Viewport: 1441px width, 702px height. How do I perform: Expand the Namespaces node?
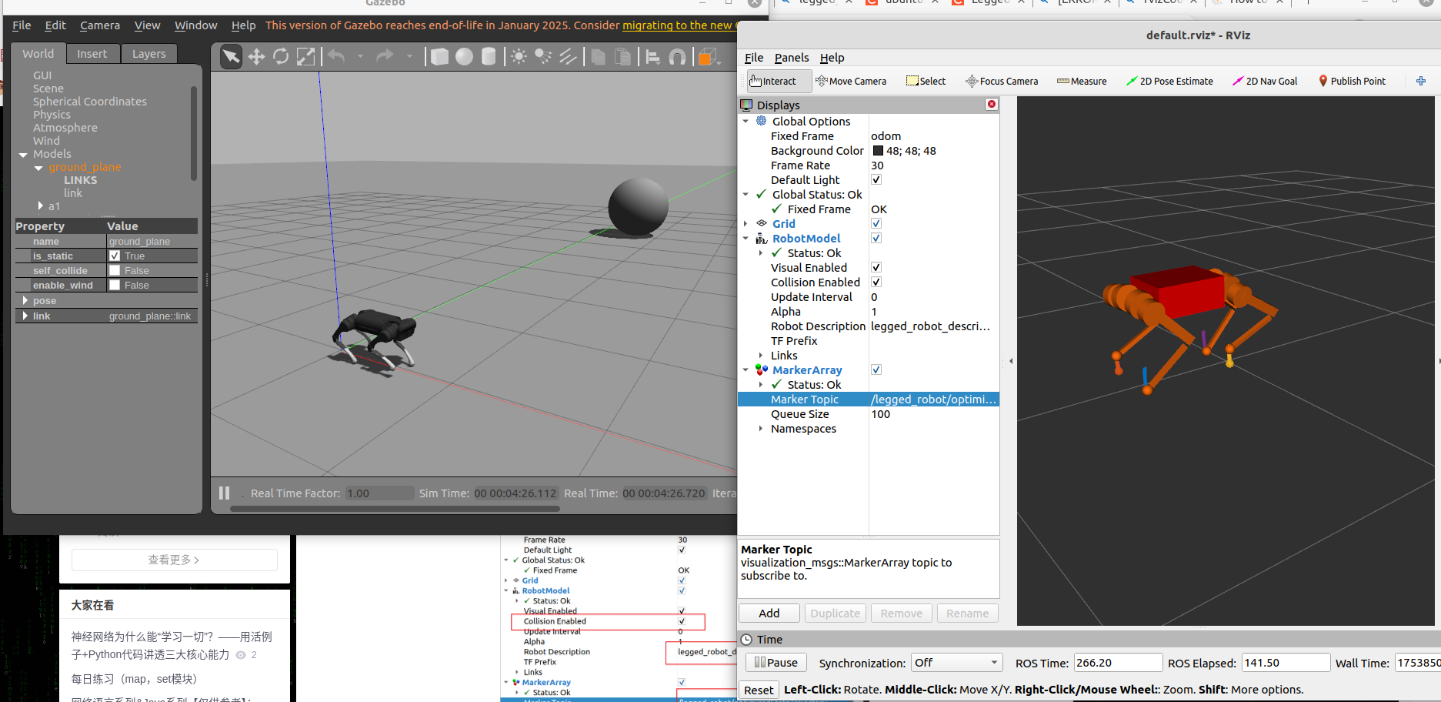[761, 428]
